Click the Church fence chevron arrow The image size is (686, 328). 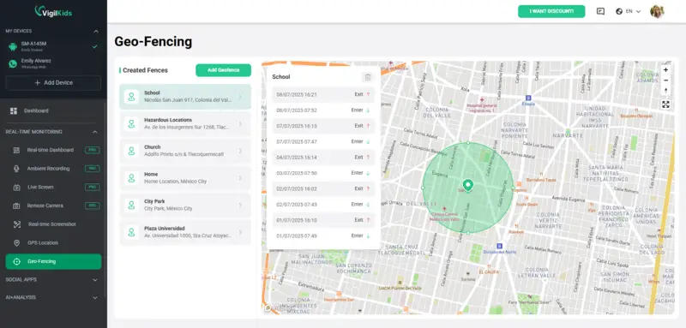click(240, 151)
